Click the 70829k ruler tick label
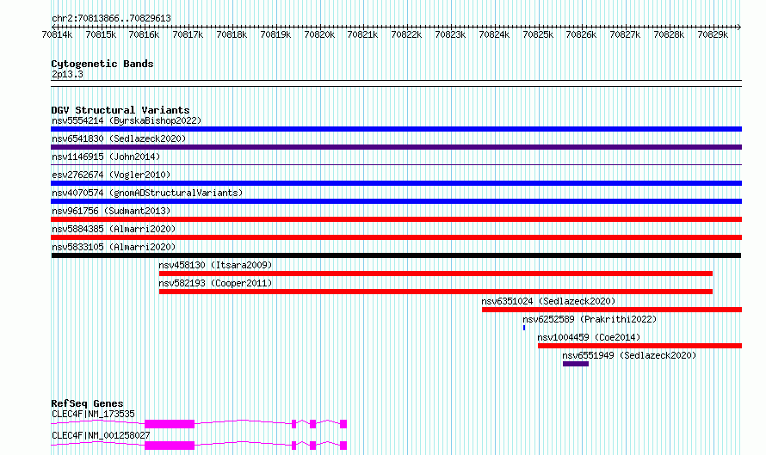Screen dimensions: 766x455 click(713, 34)
